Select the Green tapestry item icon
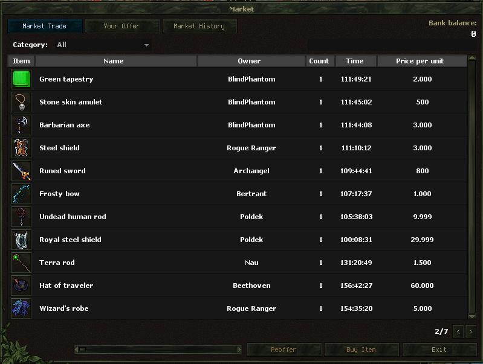 tap(21, 79)
